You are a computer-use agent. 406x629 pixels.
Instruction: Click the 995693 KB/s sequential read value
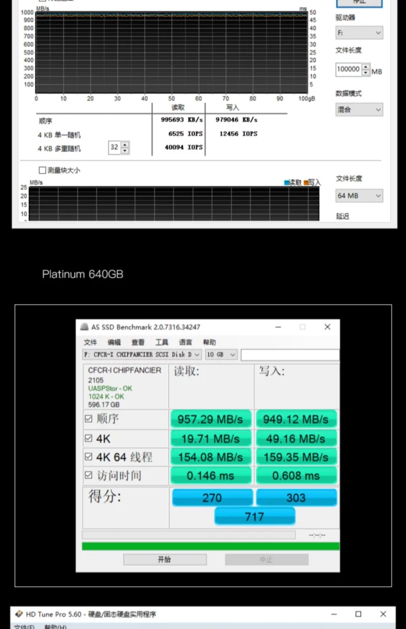(182, 120)
